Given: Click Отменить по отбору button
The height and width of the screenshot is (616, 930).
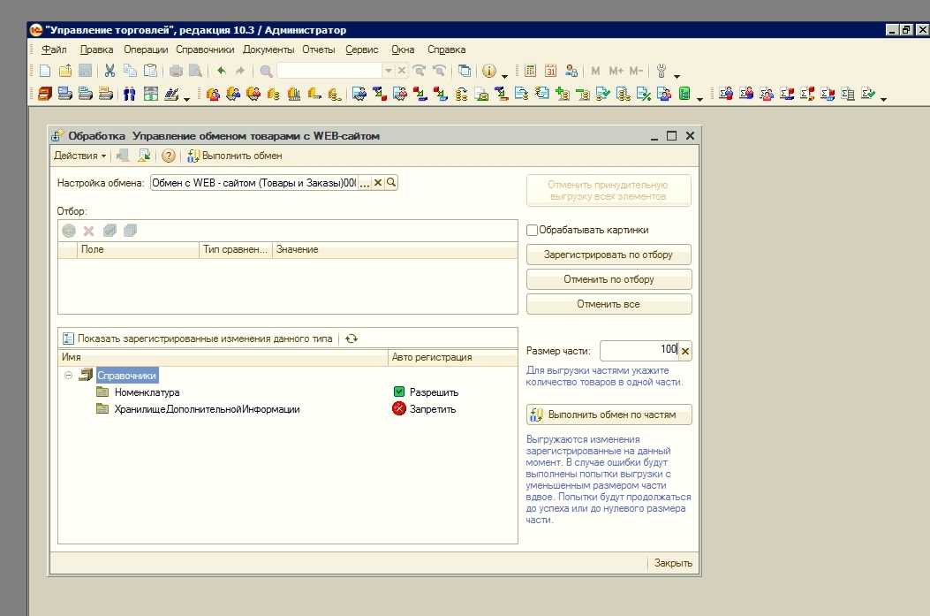Looking at the screenshot, I should tap(609, 279).
